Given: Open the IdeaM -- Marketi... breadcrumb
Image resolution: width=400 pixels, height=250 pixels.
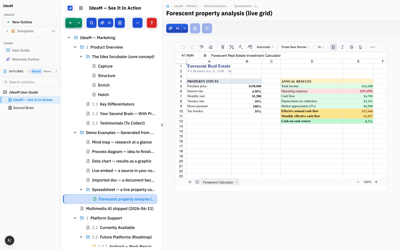Looking at the screenshot, I should click(x=186, y=6).
